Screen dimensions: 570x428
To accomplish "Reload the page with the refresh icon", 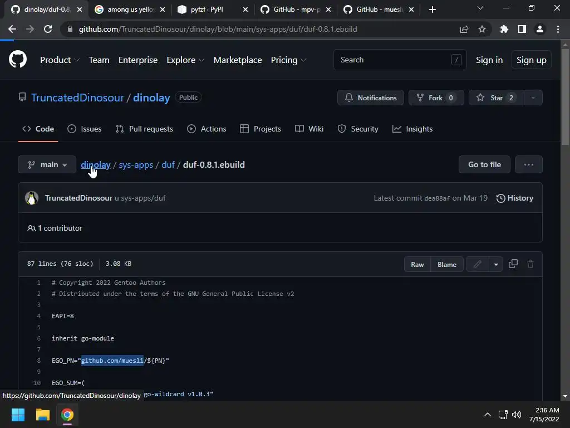I will point(48,29).
